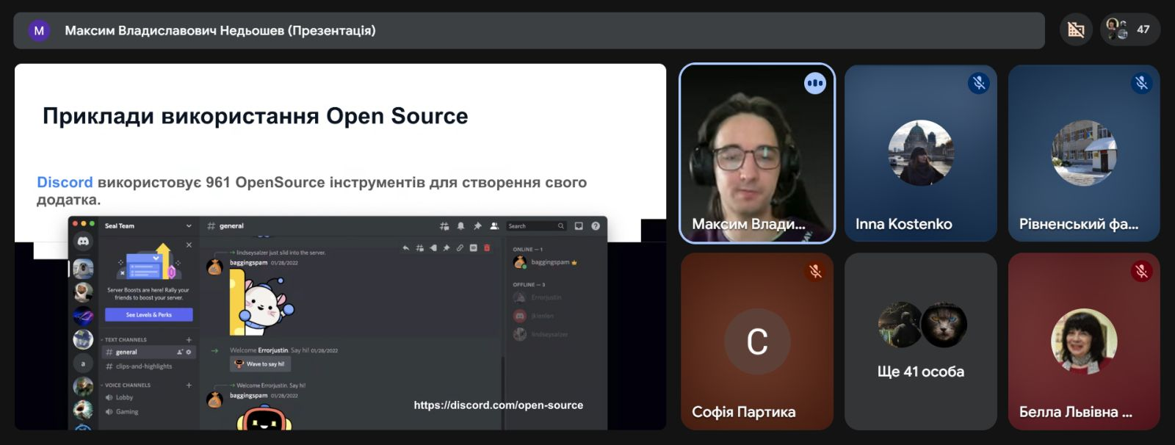The image size is (1175, 445).
Task: Click the crossed-out presentation icon in Meet top bar
Action: 1076,29
